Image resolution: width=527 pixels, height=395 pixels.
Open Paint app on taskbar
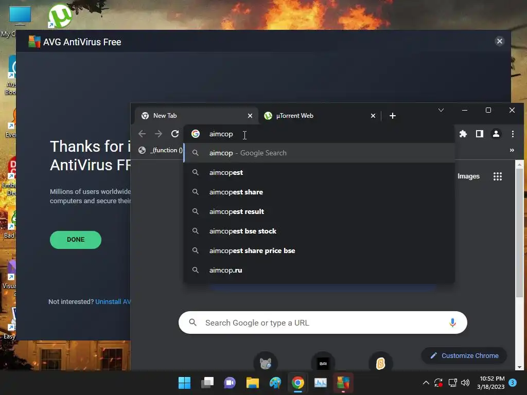275,383
